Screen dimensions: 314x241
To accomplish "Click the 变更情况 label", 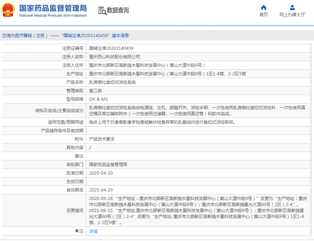I will pyautogui.click(x=75, y=211).
